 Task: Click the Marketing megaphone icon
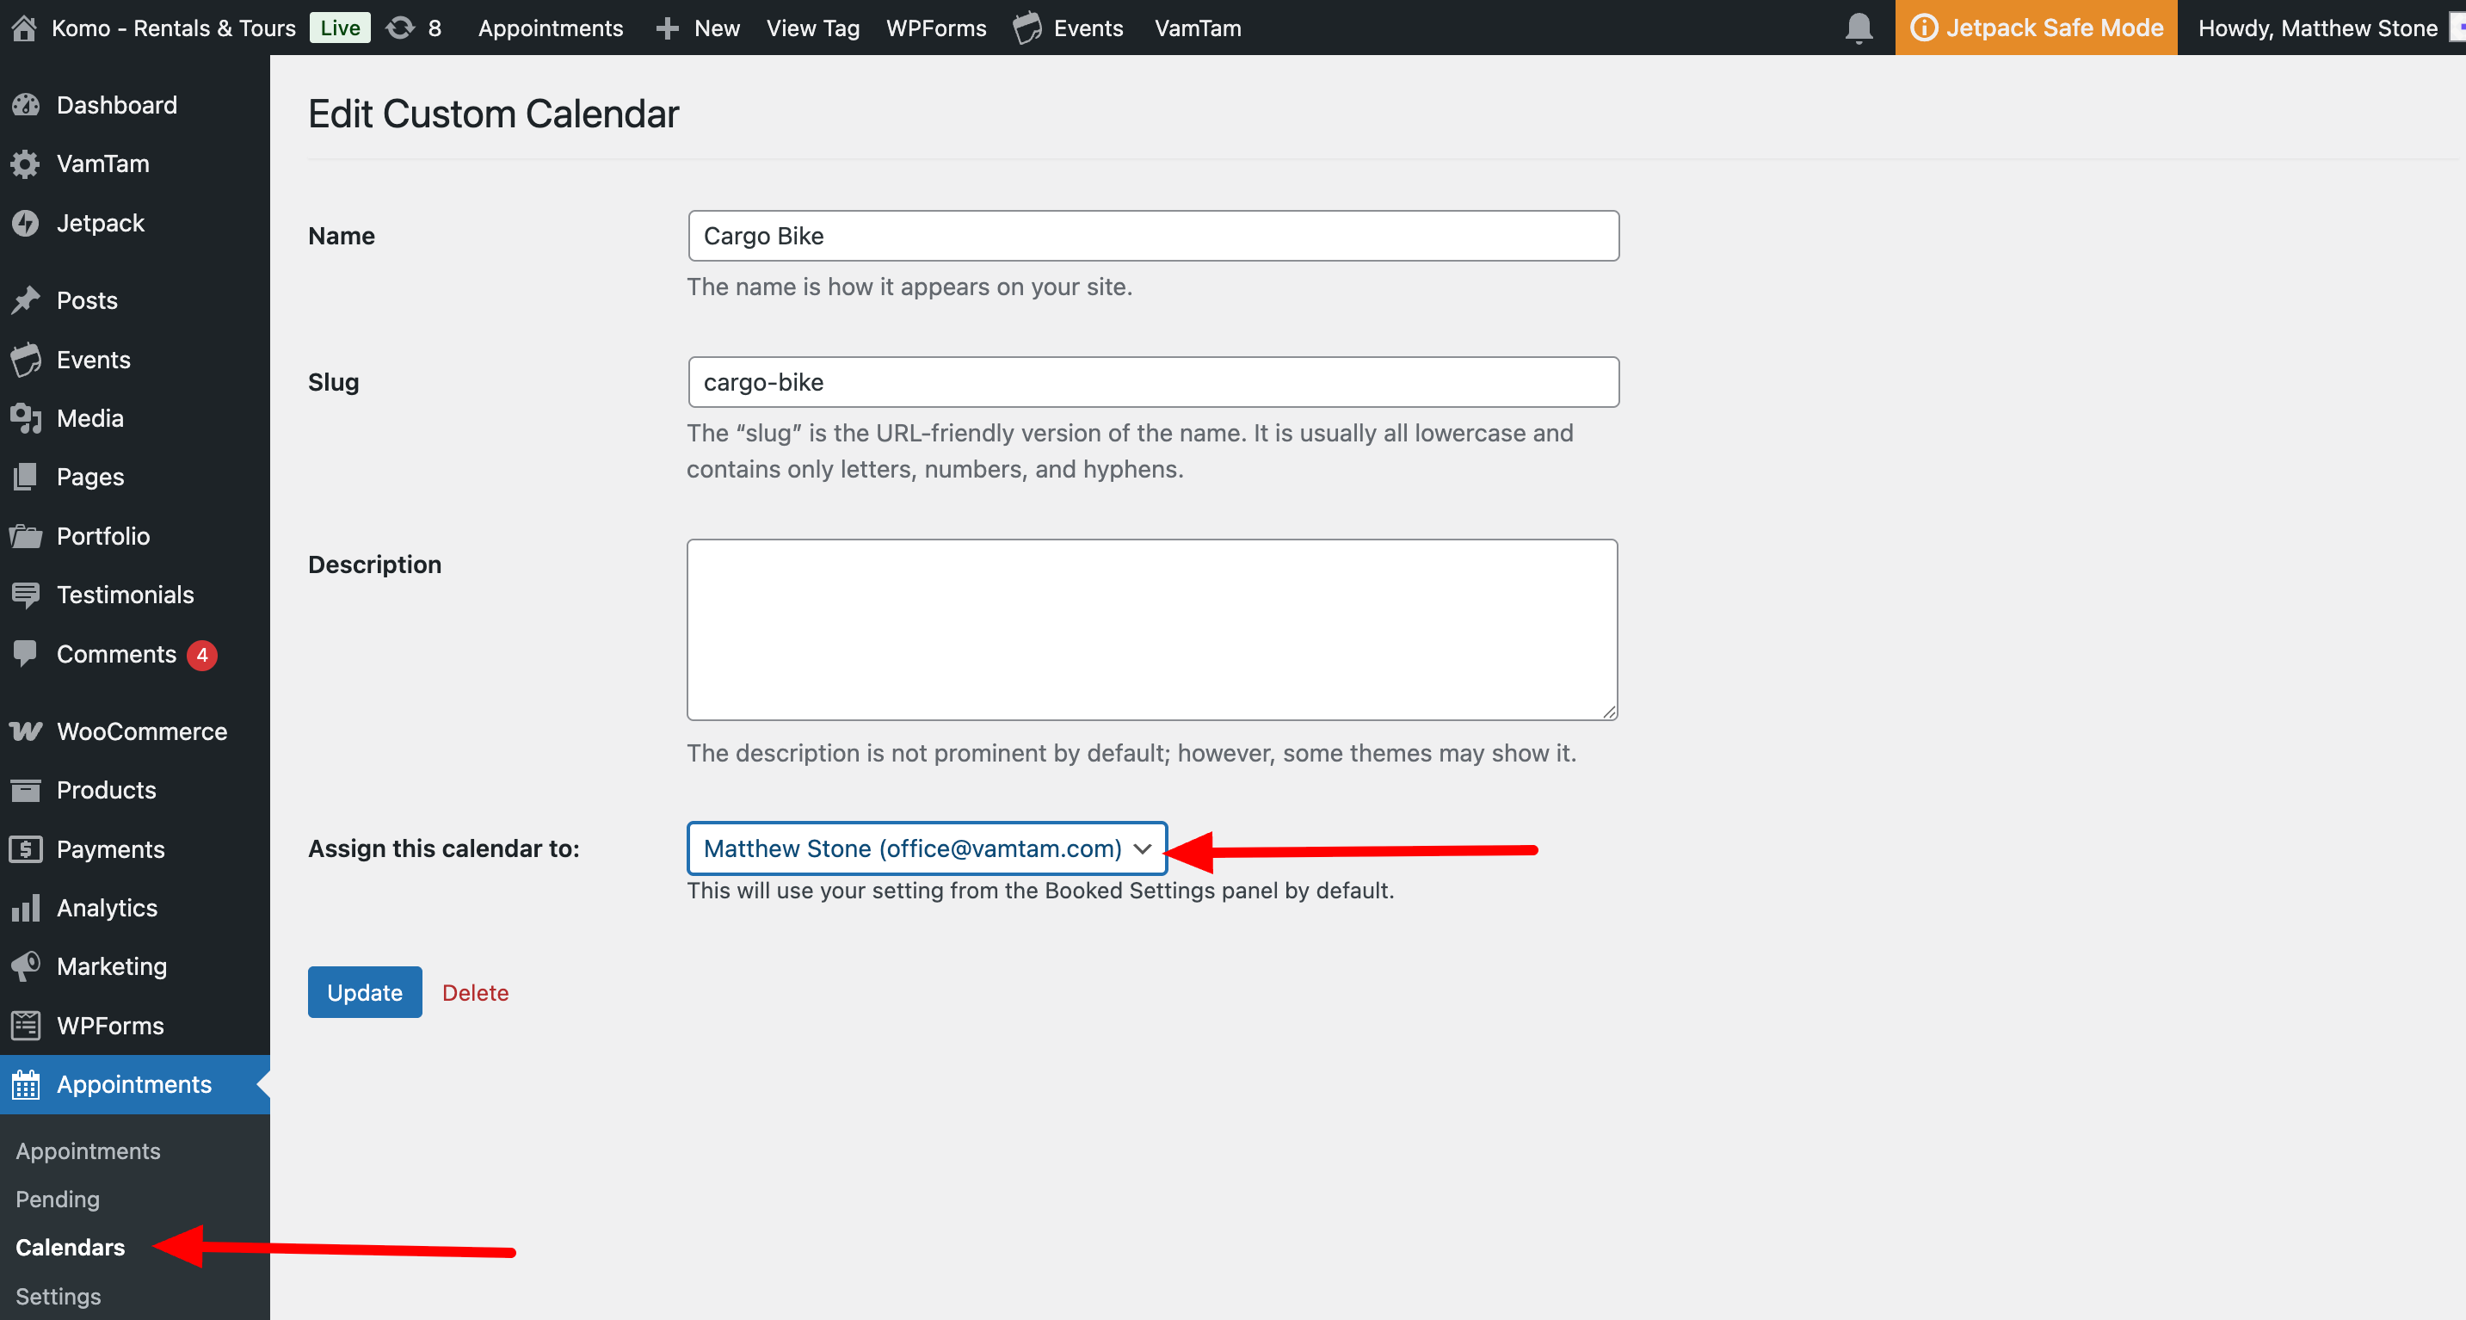click(x=26, y=965)
